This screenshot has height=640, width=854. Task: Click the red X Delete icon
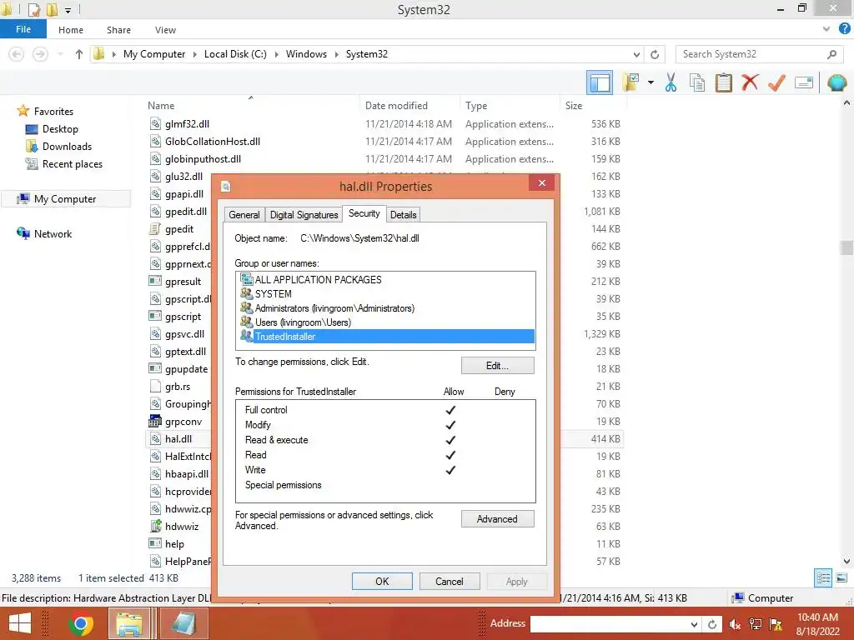[x=750, y=82]
